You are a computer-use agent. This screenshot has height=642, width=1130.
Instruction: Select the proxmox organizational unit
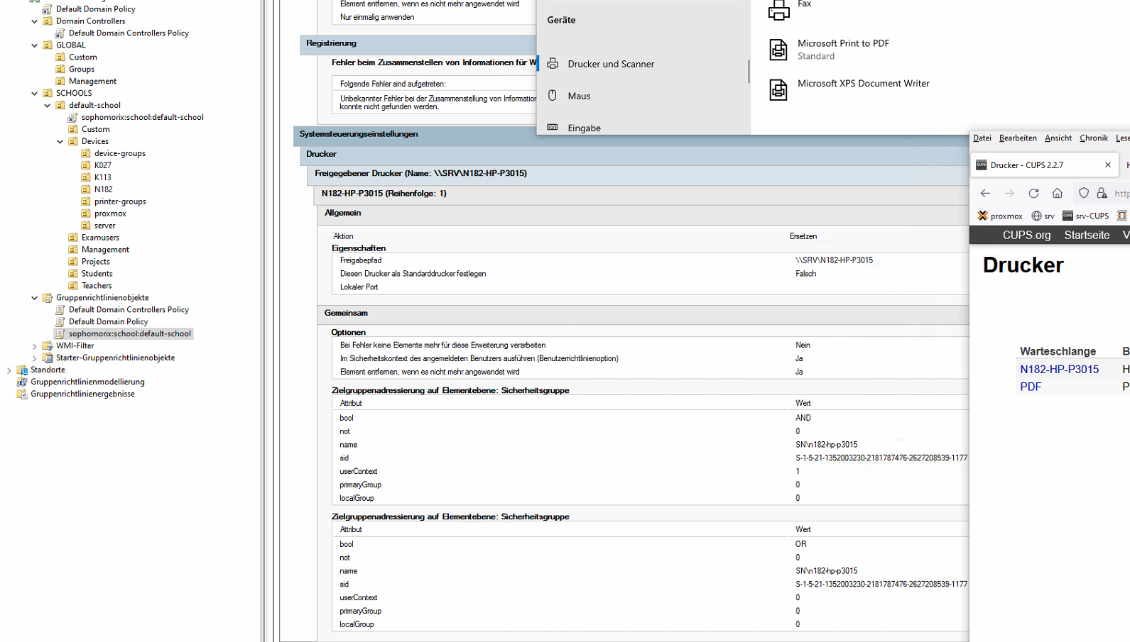[110, 214]
